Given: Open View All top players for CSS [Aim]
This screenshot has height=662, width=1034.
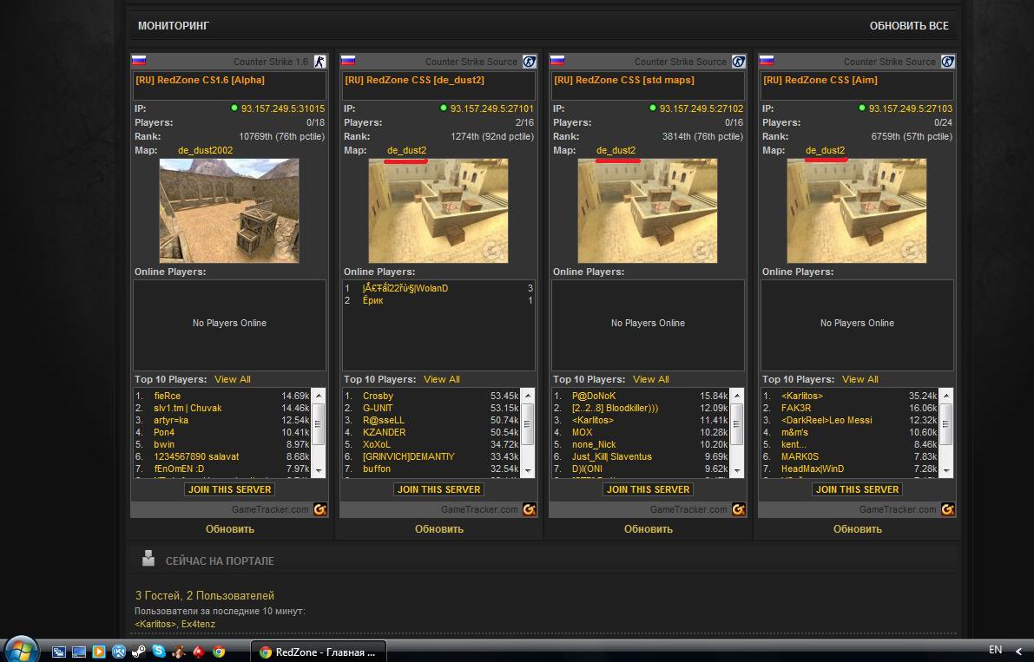Looking at the screenshot, I should tap(859, 379).
